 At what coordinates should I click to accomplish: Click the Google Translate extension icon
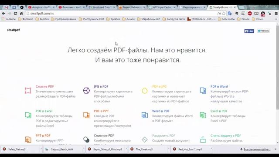click(x=230, y=14)
